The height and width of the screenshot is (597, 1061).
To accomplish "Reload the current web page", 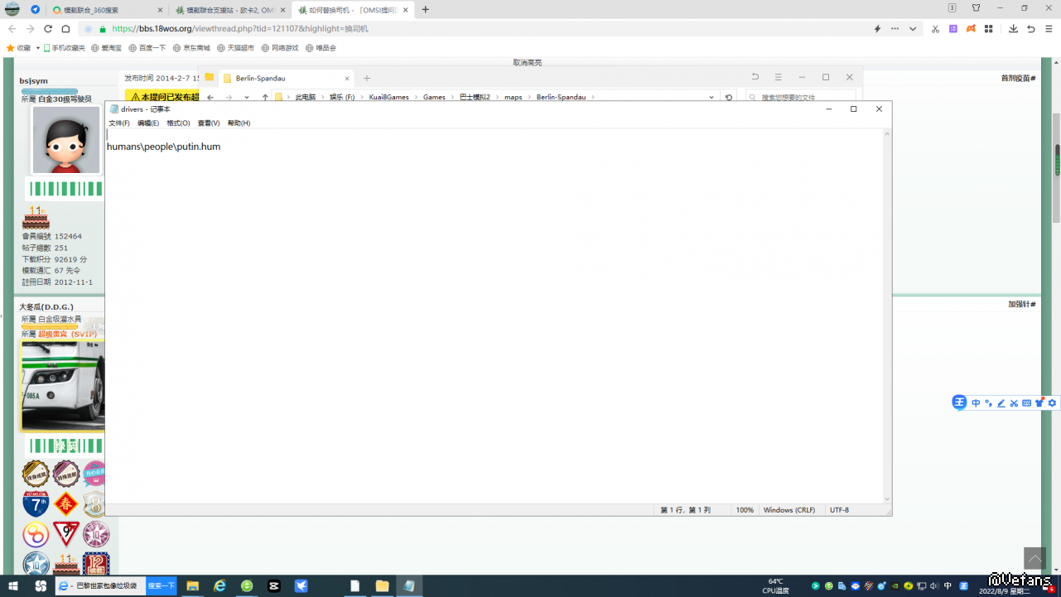I will (x=48, y=28).
